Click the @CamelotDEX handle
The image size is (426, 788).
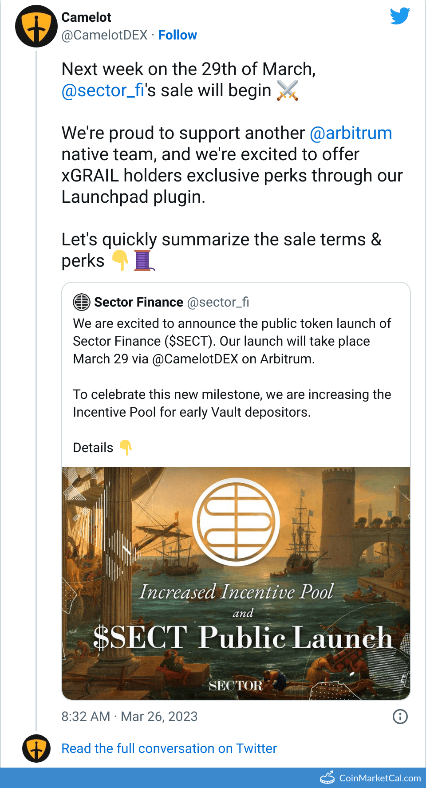click(x=104, y=35)
